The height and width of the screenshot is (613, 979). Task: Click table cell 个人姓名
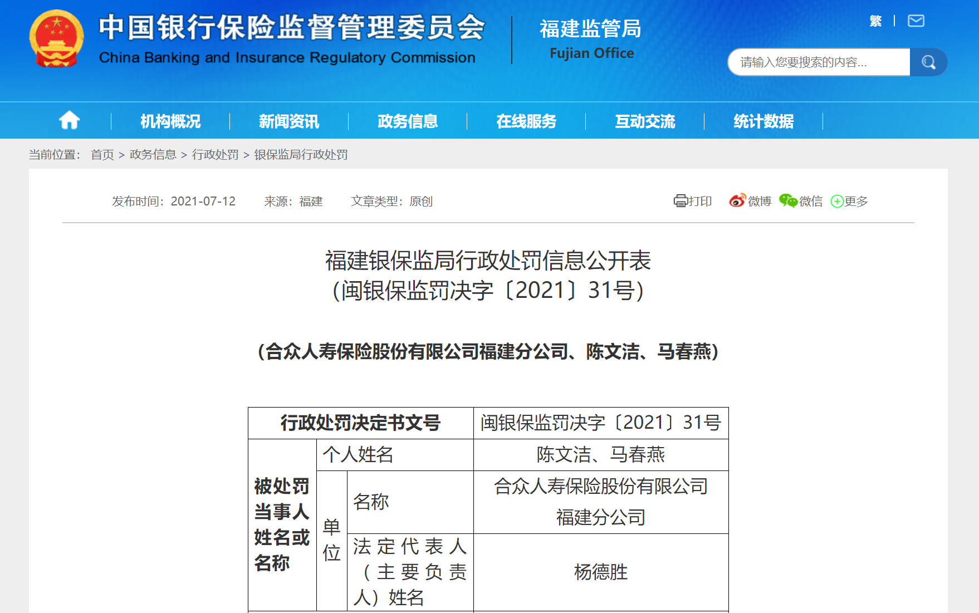[x=395, y=455]
